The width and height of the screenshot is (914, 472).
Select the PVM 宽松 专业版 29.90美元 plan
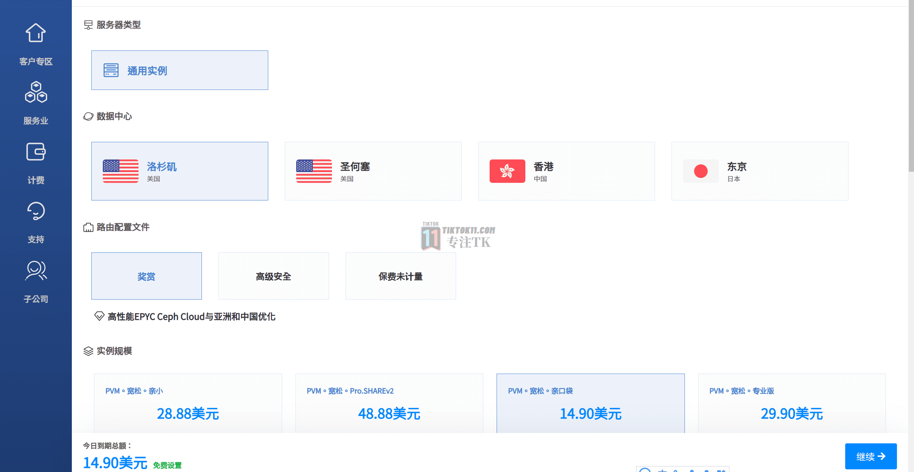(x=792, y=403)
